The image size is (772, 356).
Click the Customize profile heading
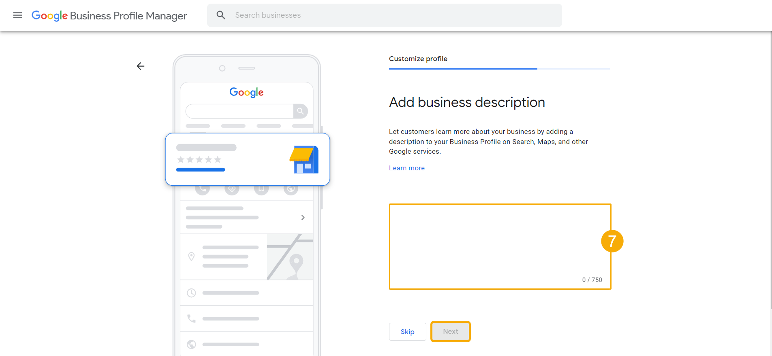418,59
